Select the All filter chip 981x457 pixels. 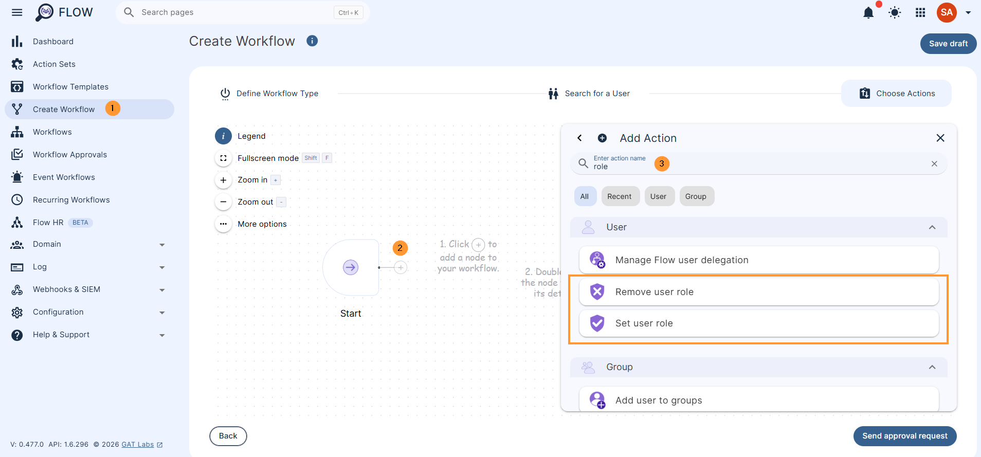point(585,196)
